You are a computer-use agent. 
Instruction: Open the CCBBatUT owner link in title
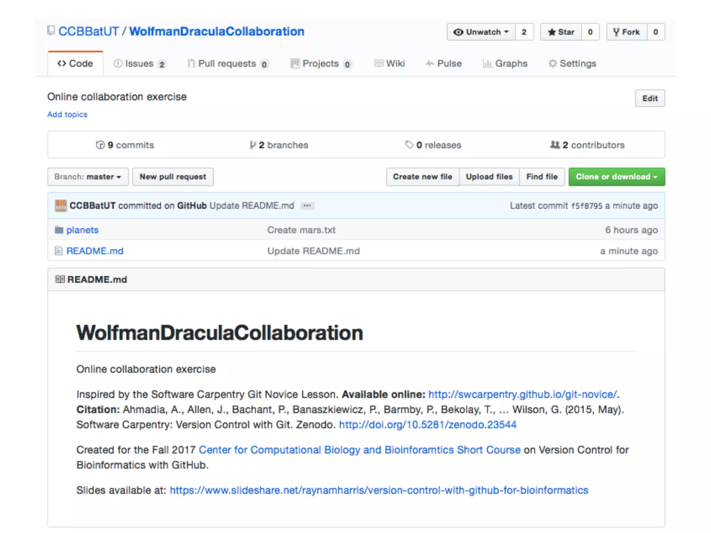[89, 31]
